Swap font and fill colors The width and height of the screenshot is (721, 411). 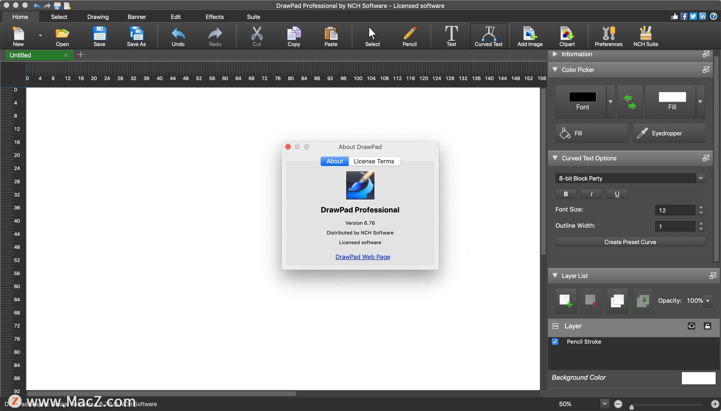tap(630, 102)
